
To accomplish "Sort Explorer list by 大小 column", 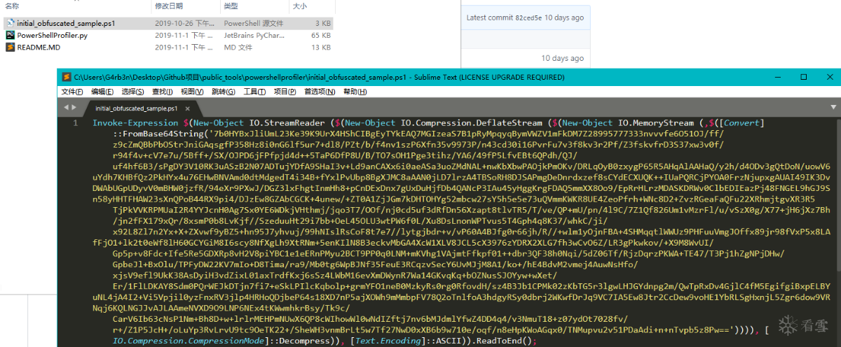I will (x=299, y=6).
